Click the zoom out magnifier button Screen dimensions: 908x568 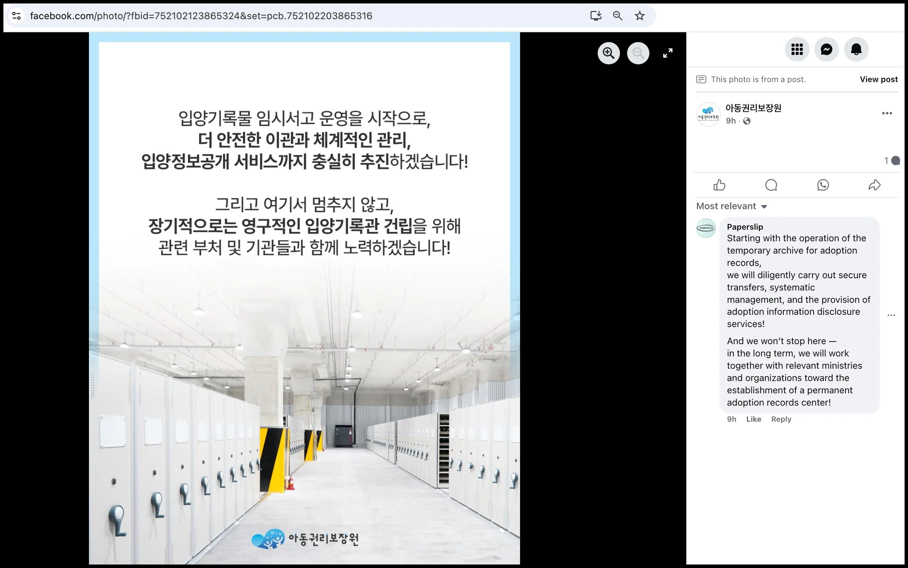[x=638, y=53]
